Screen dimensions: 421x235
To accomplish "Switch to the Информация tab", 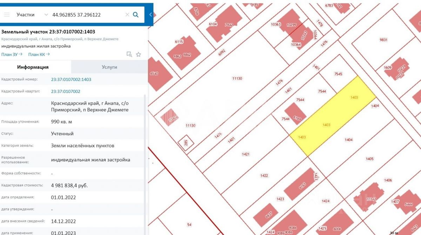I will pyautogui.click(x=33, y=67).
